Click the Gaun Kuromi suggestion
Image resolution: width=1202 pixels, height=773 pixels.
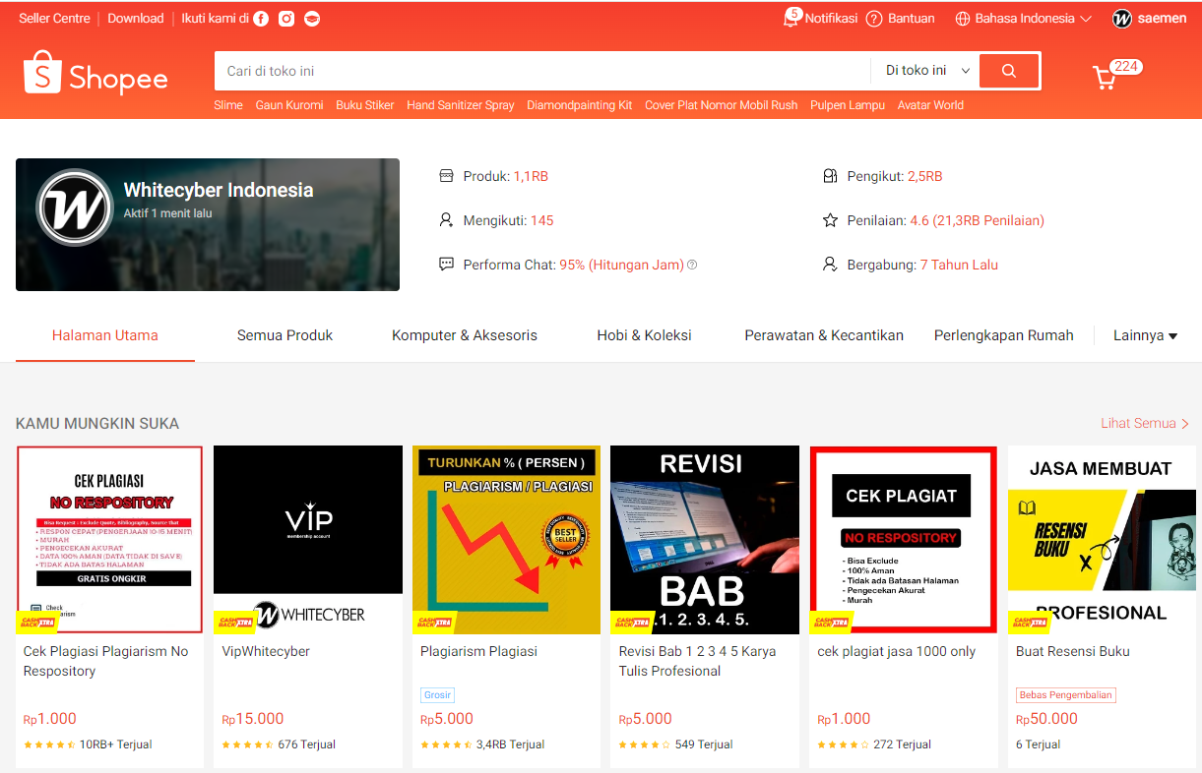[x=289, y=105]
